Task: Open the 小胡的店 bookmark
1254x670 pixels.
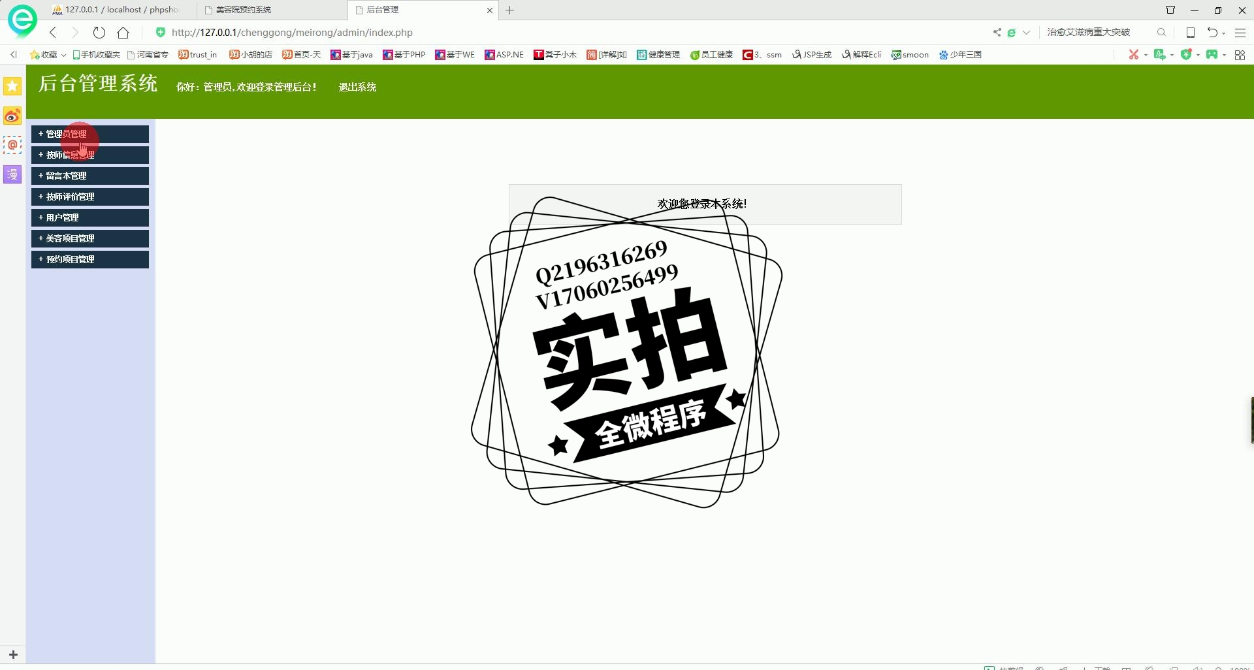Action: coord(251,55)
